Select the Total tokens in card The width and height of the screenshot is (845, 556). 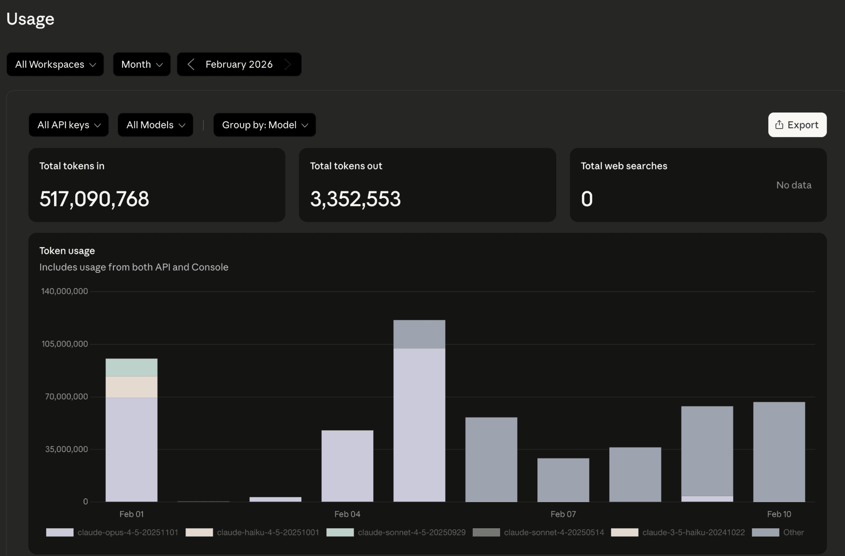157,185
